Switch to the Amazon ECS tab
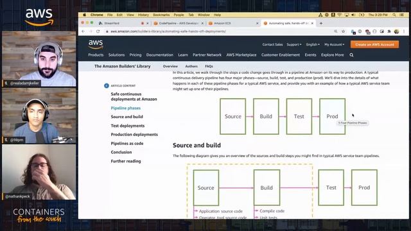The width and height of the screenshot is (411, 231). tap(222, 23)
